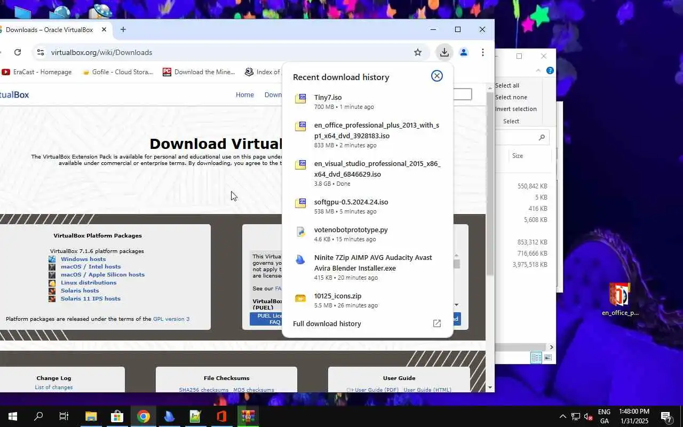Image resolution: width=683 pixels, height=427 pixels.
Task: Click the open-in-new-tab icon beside Full download history
Action: pyautogui.click(x=436, y=323)
